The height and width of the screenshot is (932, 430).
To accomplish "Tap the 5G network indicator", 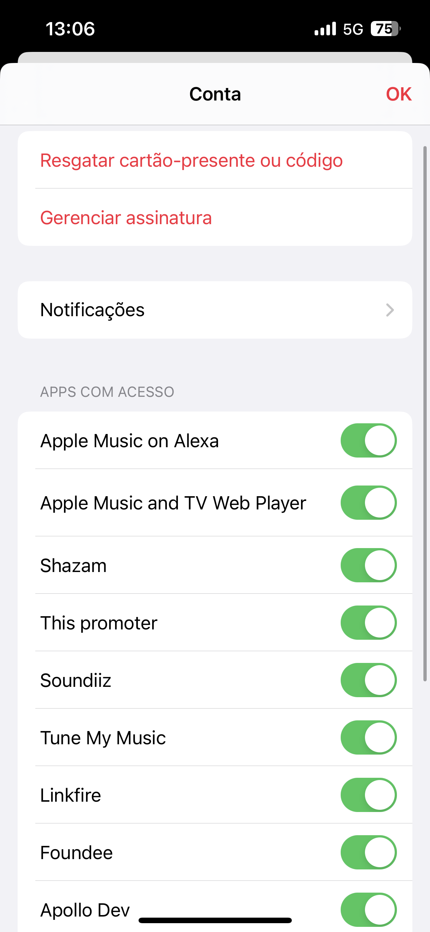I will click(x=353, y=29).
